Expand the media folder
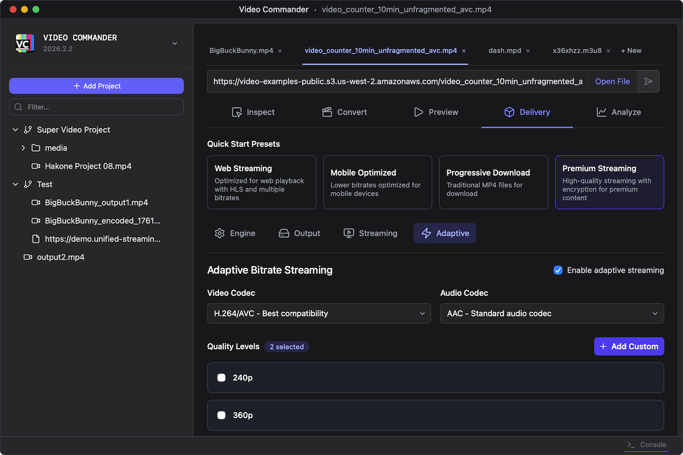Image resolution: width=683 pixels, height=455 pixels. (x=23, y=148)
